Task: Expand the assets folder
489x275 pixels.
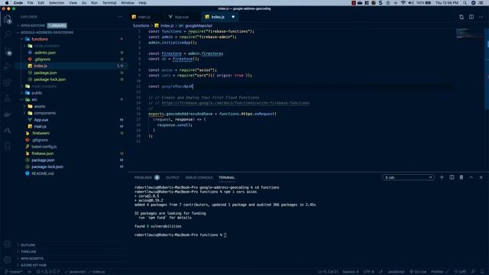Action: [40, 106]
